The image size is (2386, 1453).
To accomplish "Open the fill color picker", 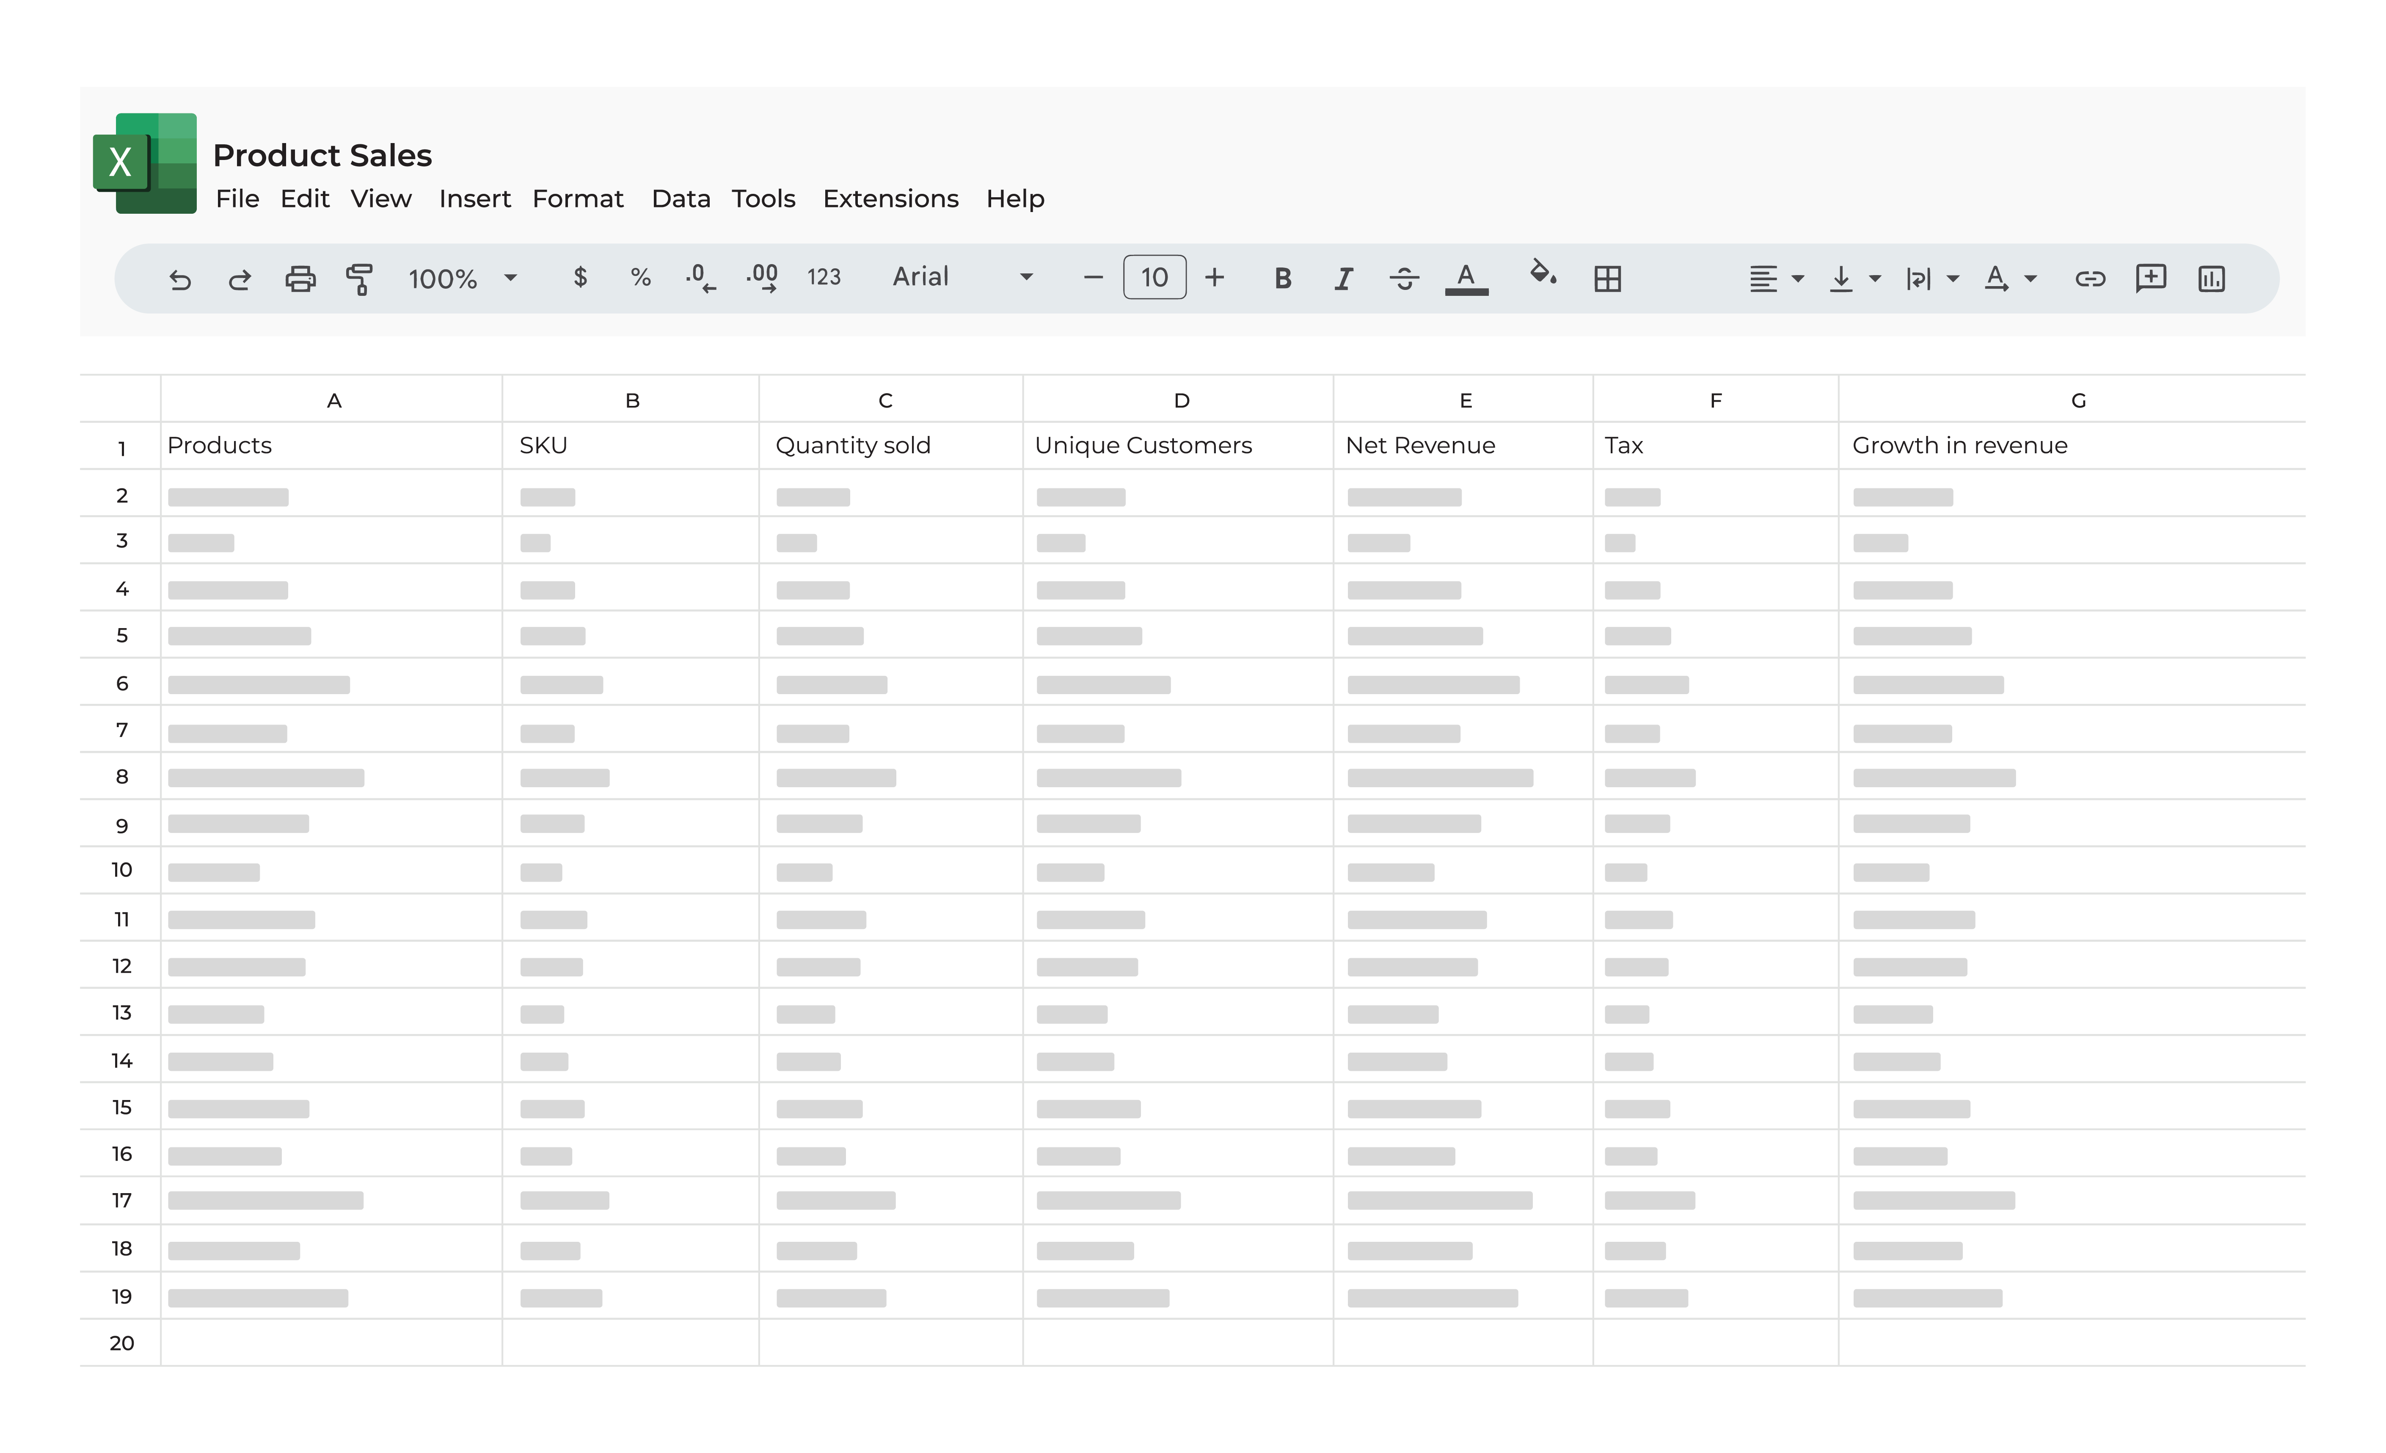I will tap(1543, 278).
